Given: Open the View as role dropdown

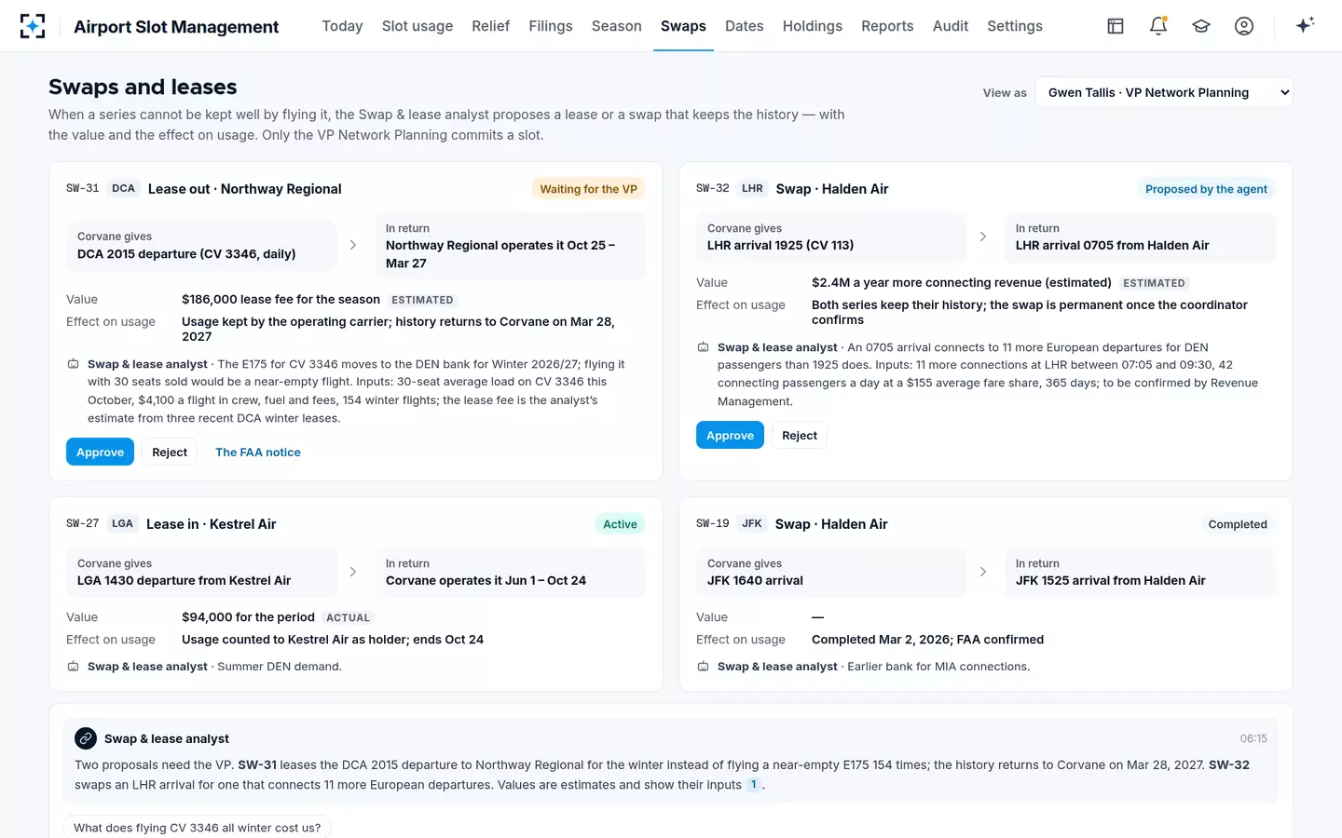Looking at the screenshot, I should 1164,92.
